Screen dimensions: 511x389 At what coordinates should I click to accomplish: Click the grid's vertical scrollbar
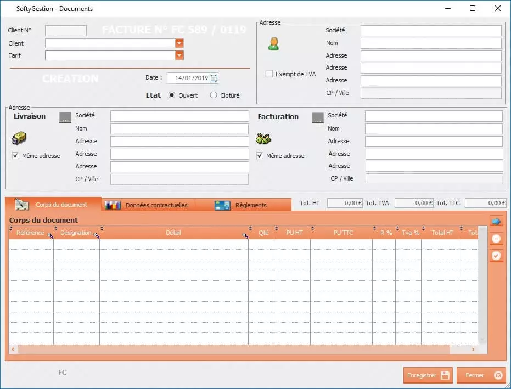(482, 285)
